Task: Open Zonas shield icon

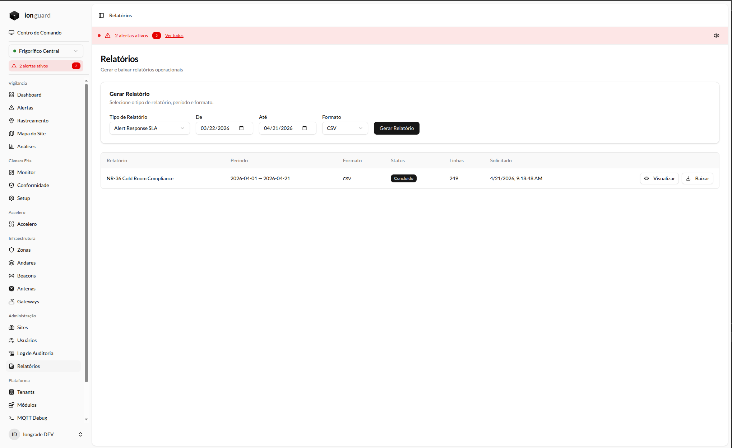Action: [11, 250]
